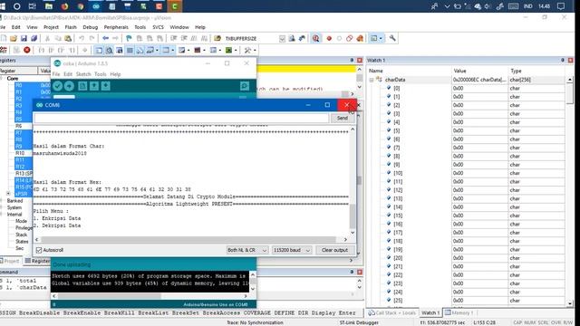
Task: Click the Clear output button
Action: pyautogui.click(x=334, y=250)
